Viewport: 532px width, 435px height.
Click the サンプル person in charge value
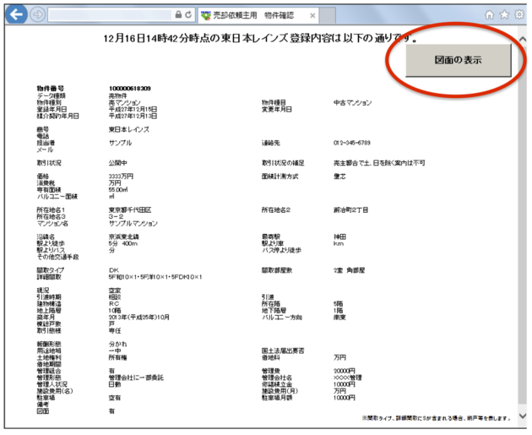120,143
